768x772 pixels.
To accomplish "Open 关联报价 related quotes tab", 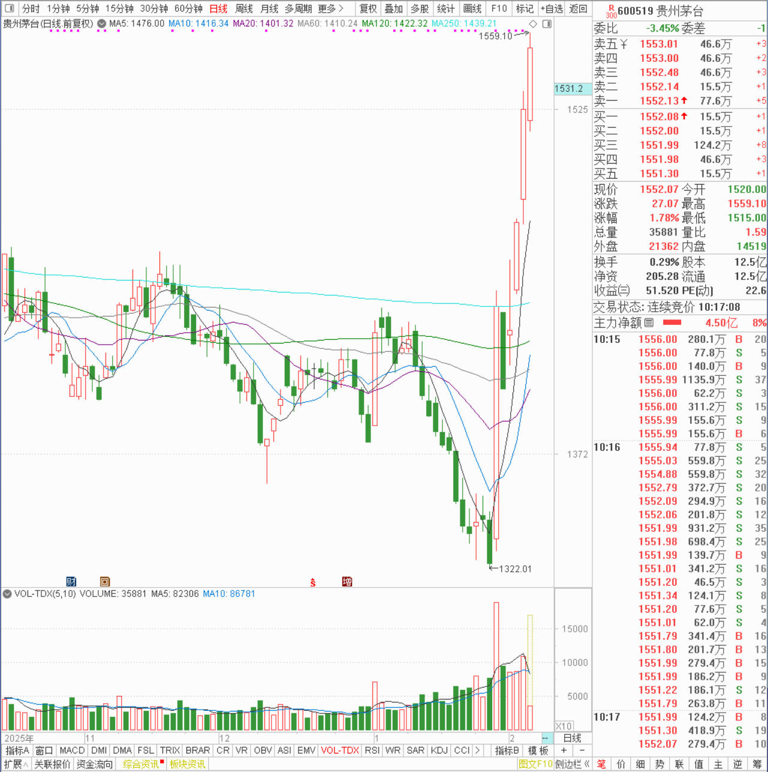I will [52, 764].
